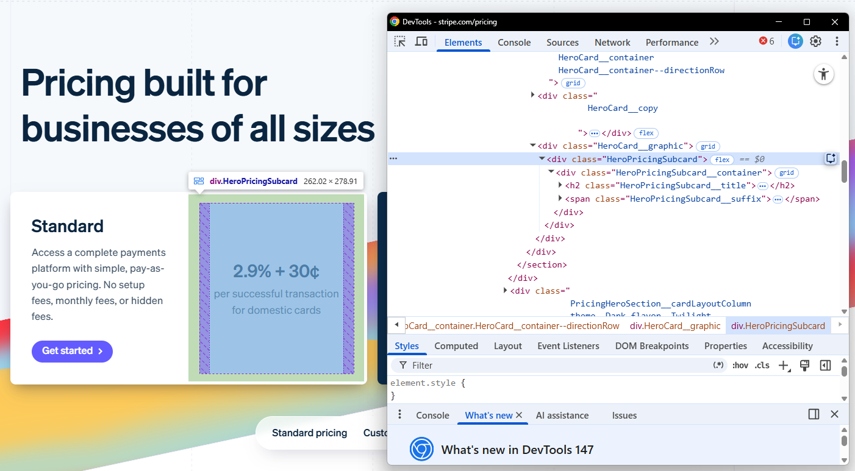This screenshot has width=855, height=471.
Task: Toggle the computed styles sidebar icon
Action: click(825, 365)
